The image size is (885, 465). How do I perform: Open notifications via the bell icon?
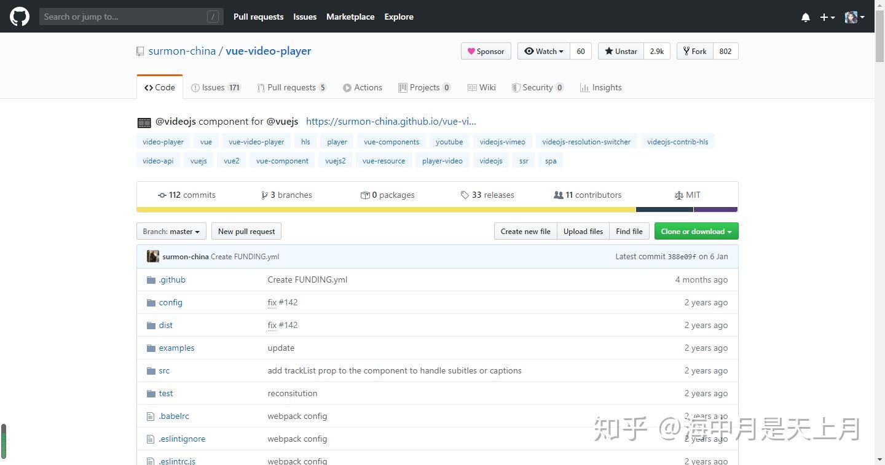[x=805, y=17]
